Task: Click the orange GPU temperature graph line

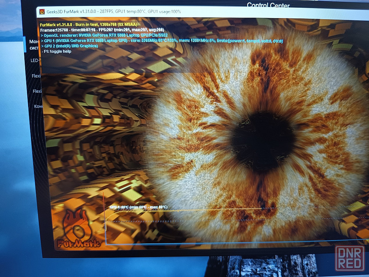Action: (184, 211)
